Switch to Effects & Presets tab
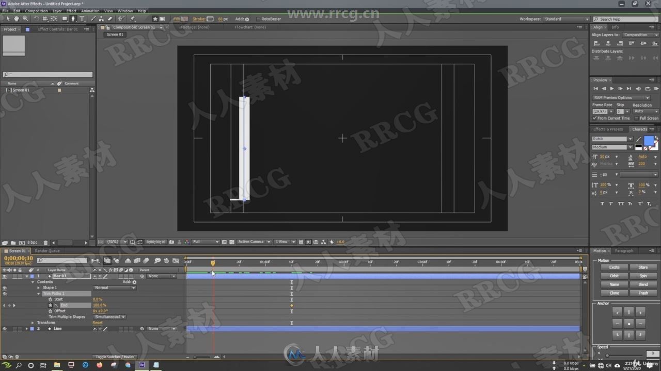The width and height of the screenshot is (661, 371). click(608, 129)
